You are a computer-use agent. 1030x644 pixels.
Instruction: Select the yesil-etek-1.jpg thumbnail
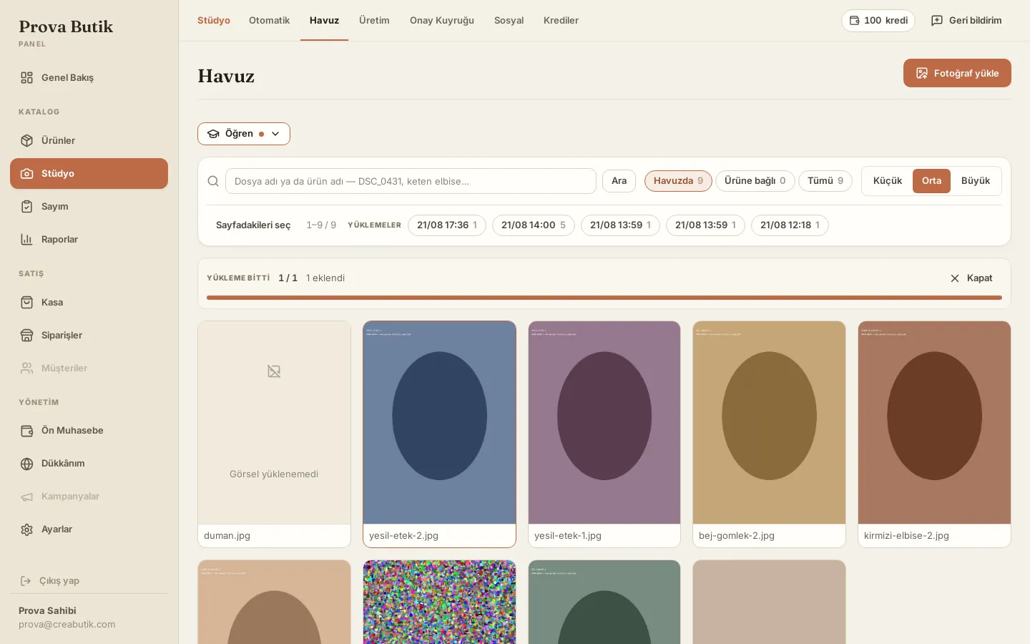tap(604, 434)
